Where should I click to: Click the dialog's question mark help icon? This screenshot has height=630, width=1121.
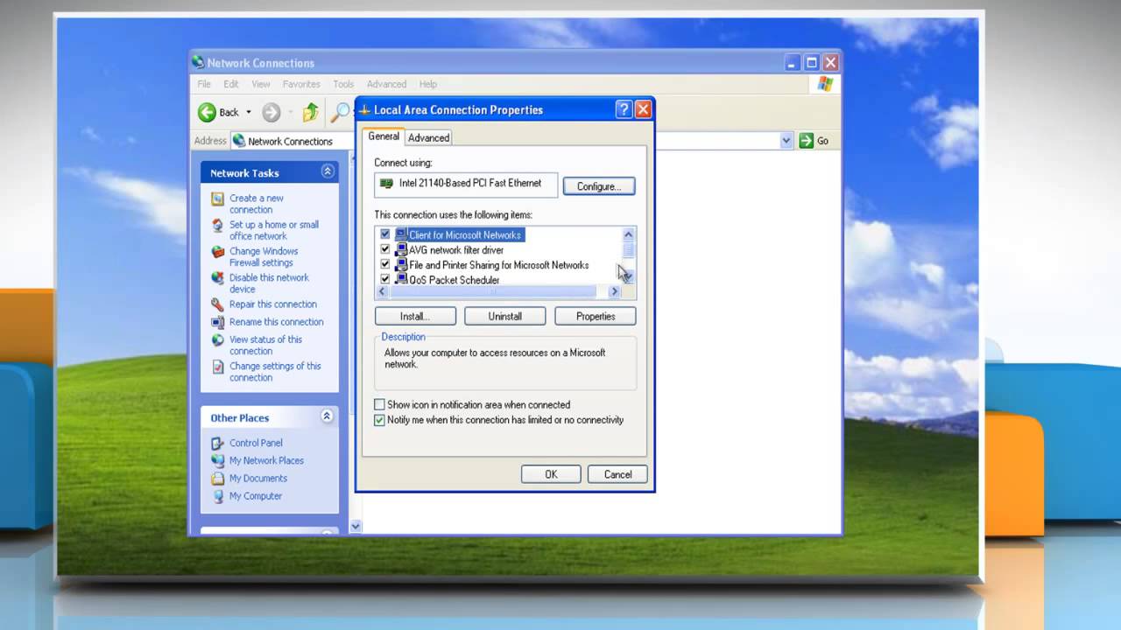(x=624, y=109)
